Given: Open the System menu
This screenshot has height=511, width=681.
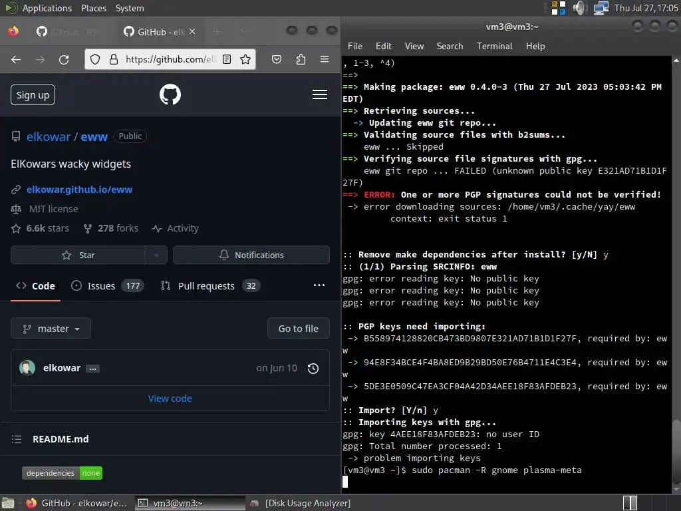Looking at the screenshot, I should click(x=130, y=8).
